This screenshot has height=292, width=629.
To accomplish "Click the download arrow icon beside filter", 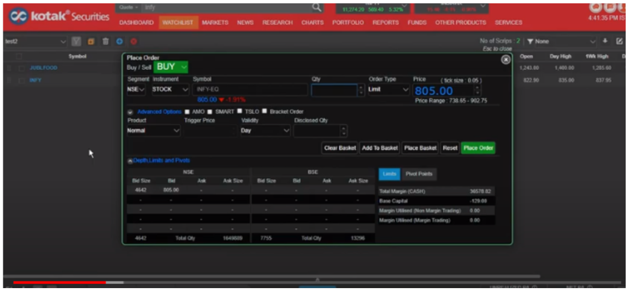I will tap(606, 41).
